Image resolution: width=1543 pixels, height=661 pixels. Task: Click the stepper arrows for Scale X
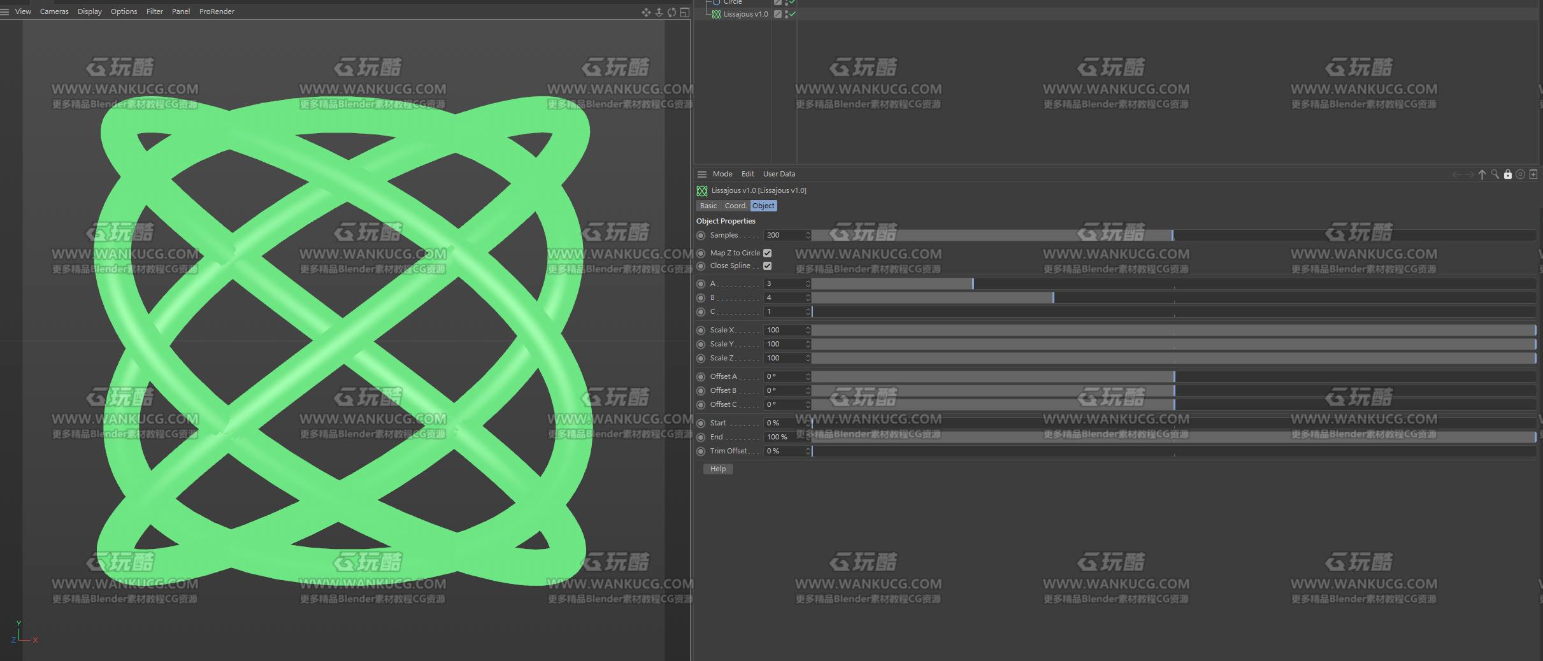point(808,330)
